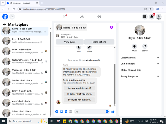Open Viejopepe 1-Bed 1-Bath conversation

[25, 72]
